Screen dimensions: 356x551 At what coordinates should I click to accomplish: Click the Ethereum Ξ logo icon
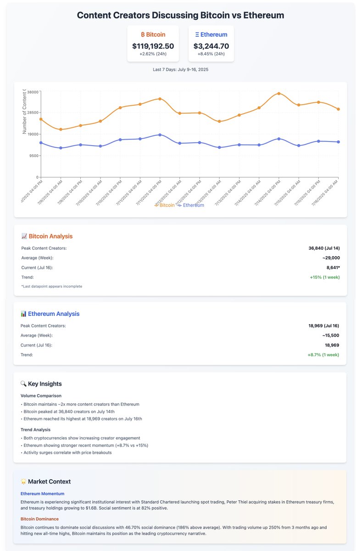click(x=197, y=34)
